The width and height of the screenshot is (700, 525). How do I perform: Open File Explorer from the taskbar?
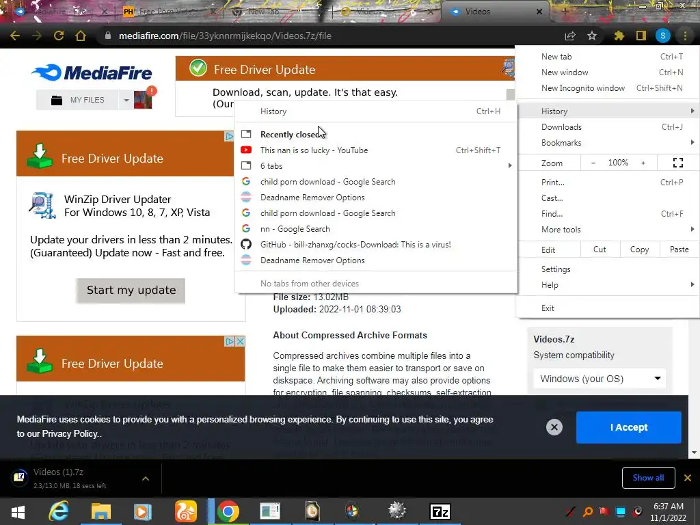coord(101,511)
